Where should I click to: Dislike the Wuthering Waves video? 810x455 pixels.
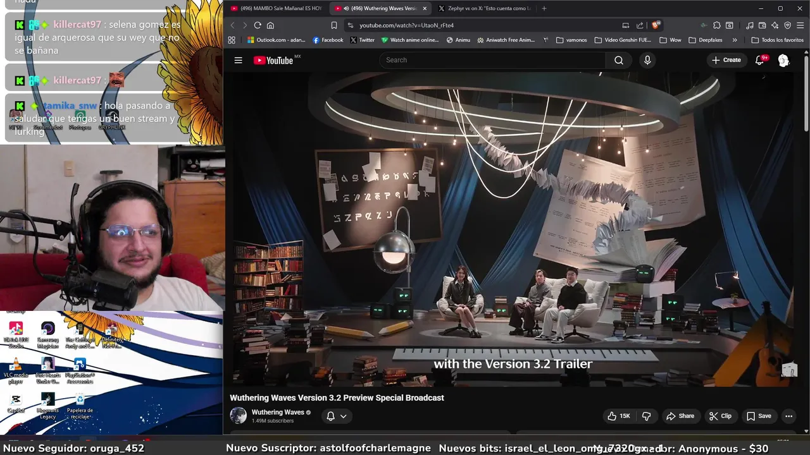(646, 416)
